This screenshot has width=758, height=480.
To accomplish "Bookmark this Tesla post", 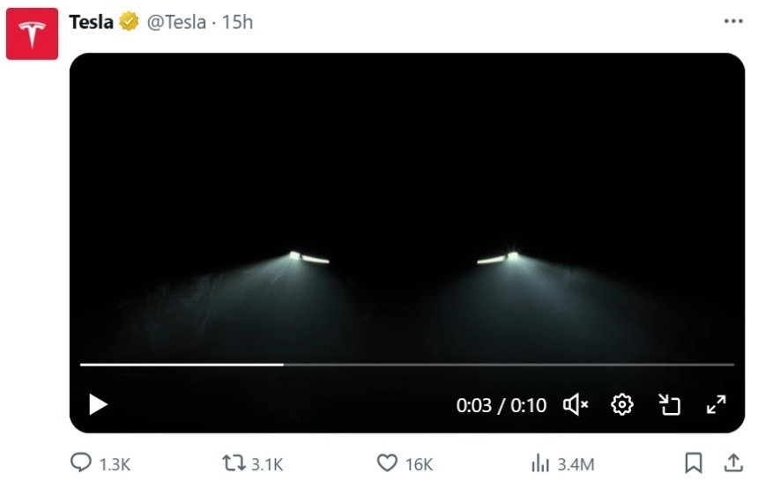I will coord(694,463).
